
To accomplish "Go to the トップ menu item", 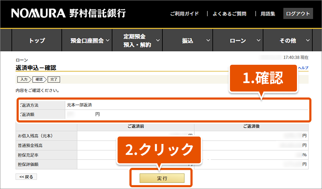I will click(x=37, y=40).
